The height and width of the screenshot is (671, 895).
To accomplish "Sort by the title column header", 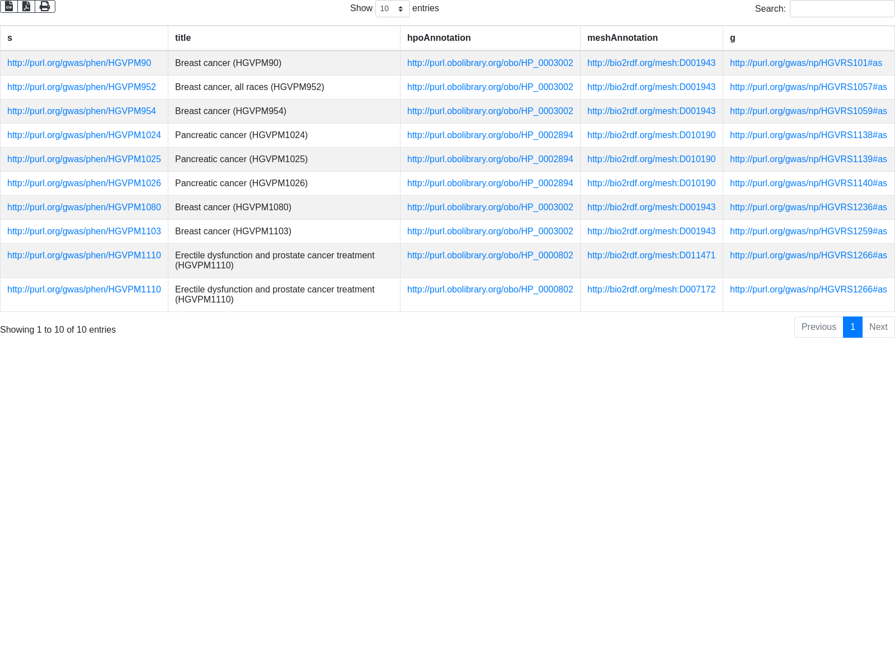I will (183, 38).
